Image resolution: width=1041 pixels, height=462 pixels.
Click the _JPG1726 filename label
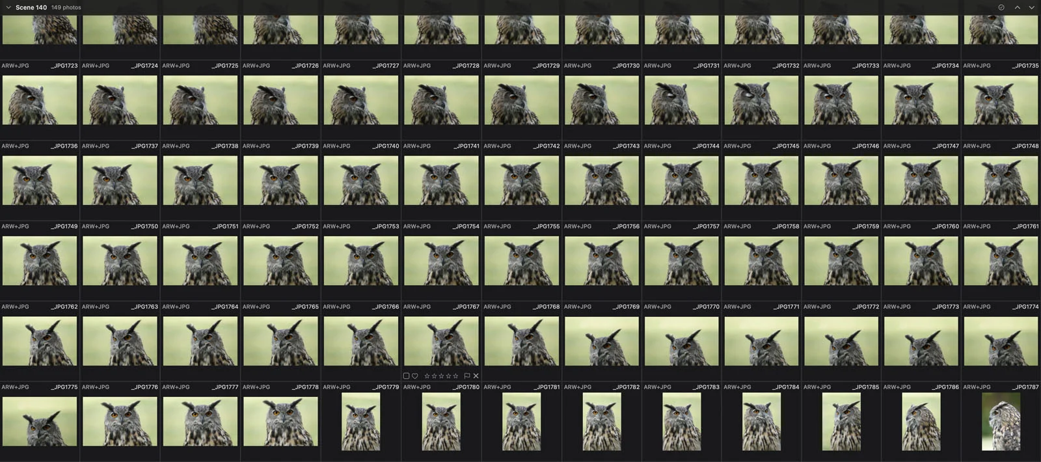click(x=305, y=66)
